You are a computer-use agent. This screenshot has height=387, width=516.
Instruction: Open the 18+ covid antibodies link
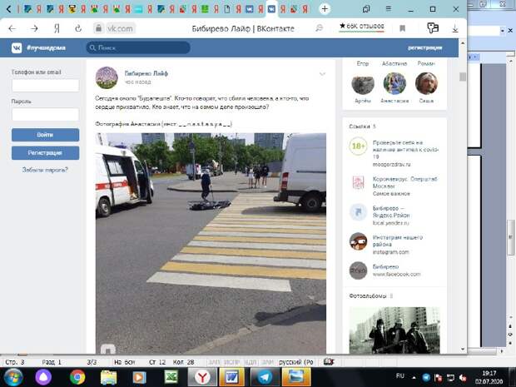pos(394,153)
